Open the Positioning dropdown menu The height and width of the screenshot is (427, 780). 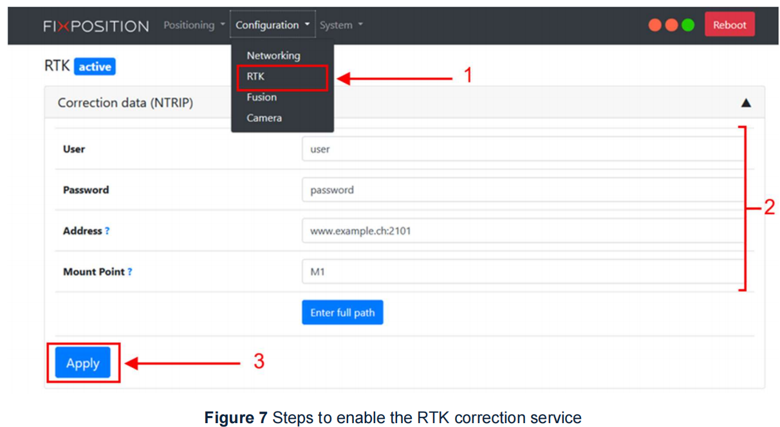pyautogui.click(x=190, y=24)
